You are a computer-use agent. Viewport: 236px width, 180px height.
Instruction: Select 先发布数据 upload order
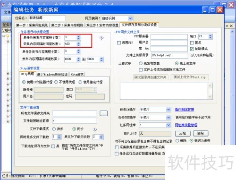[x=141, y=63]
